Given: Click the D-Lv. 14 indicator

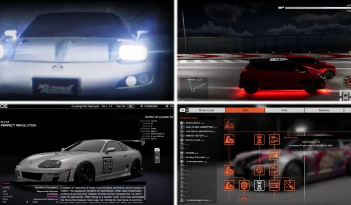Looking at the screenshot, I should click(107, 106).
